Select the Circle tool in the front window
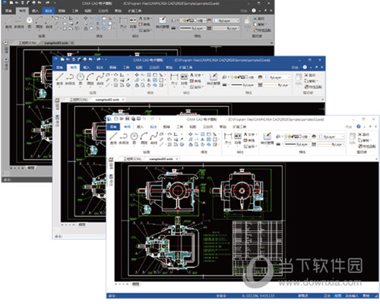The width and height of the screenshot is (380, 304). coord(134,138)
